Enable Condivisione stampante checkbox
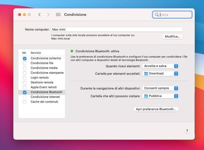 25,73
